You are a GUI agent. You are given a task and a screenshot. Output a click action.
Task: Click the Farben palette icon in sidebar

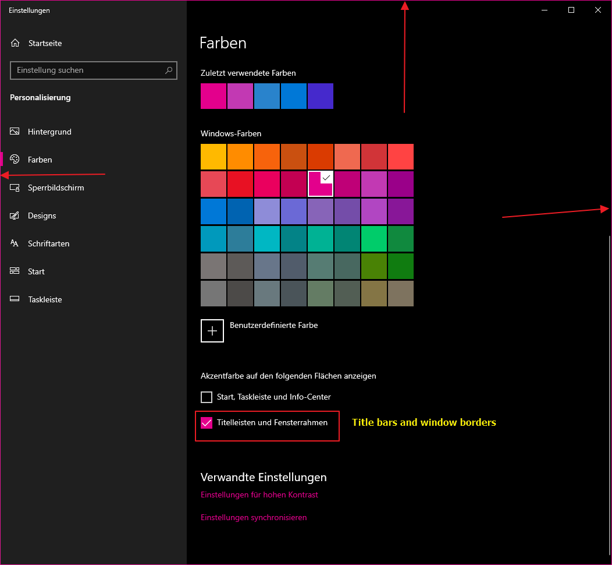(15, 160)
